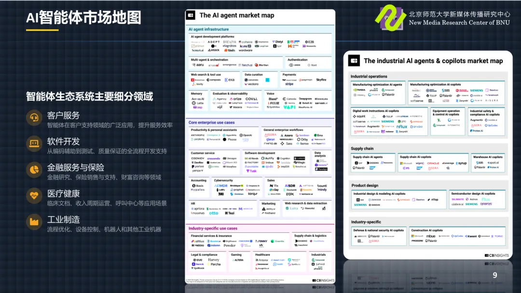The height and width of the screenshot is (293, 521).
Task: Click the stripe logo under Payments
Action: (x=289, y=84)
